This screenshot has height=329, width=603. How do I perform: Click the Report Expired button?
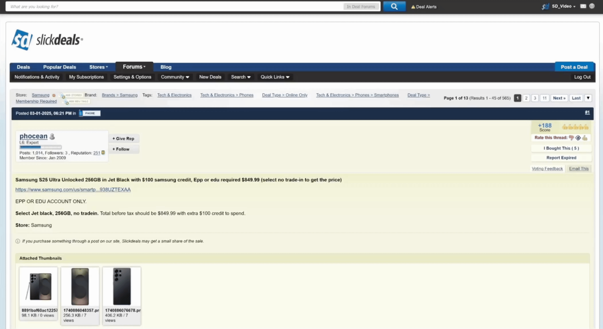pos(561,158)
